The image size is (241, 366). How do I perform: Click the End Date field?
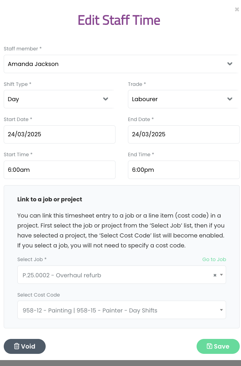pyautogui.click(x=184, y=134)
